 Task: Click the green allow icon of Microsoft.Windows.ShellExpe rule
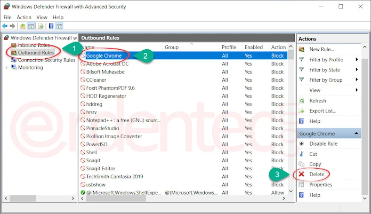click(83, 193)
